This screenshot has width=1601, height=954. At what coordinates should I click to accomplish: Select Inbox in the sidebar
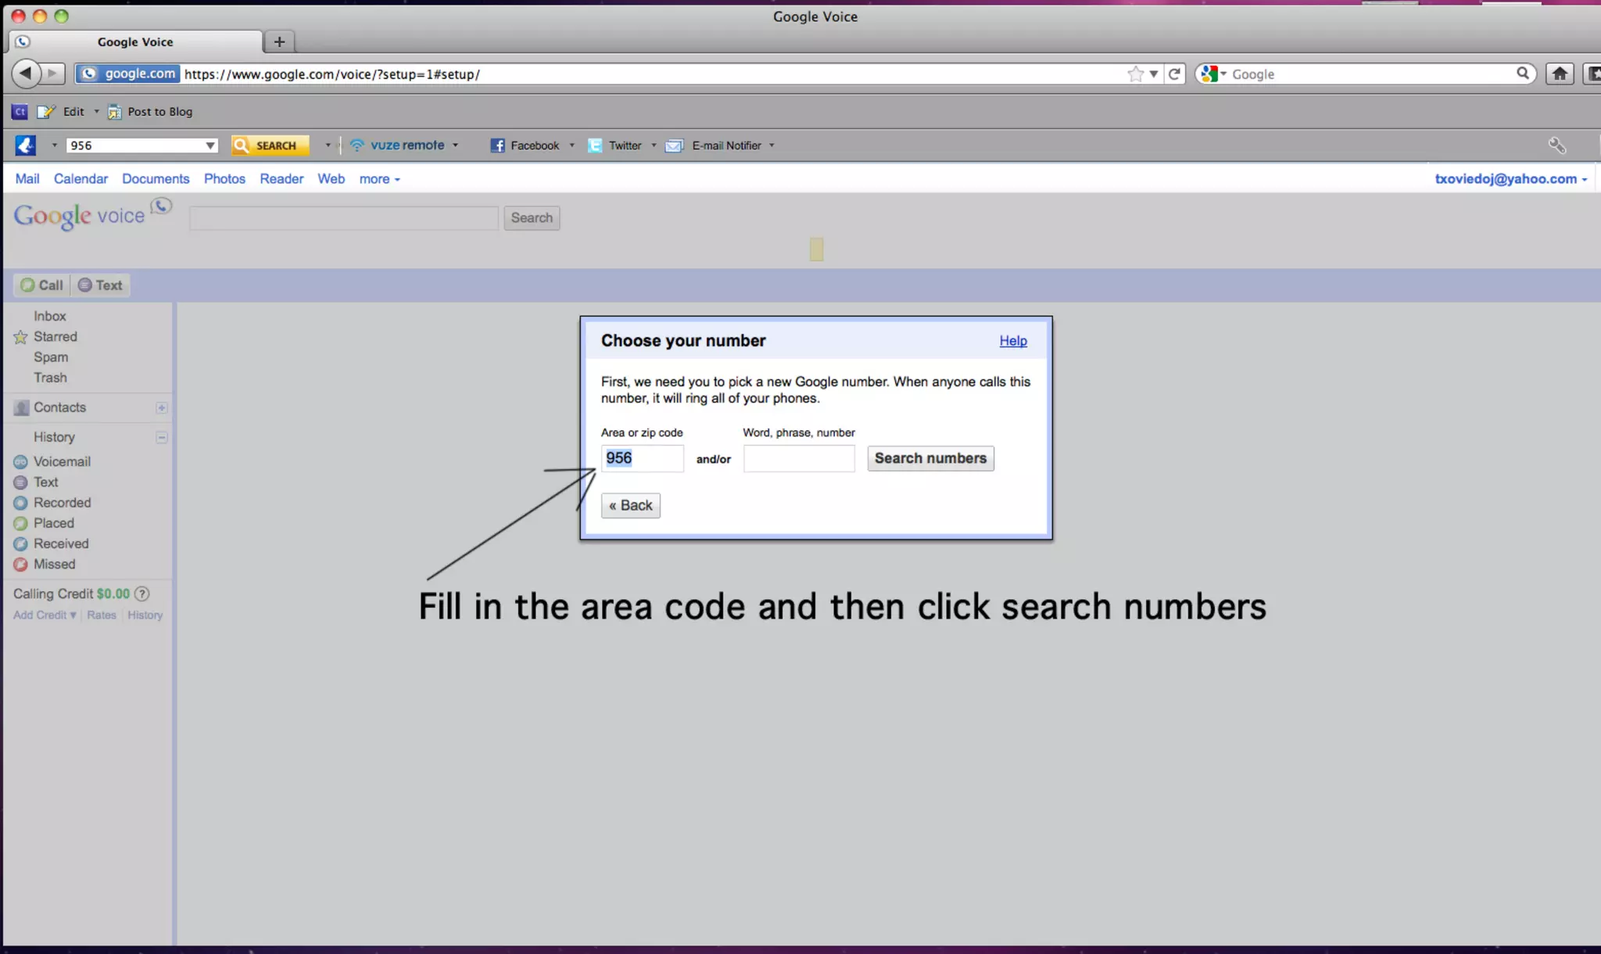pyautogui.click(x=49, y=316)
